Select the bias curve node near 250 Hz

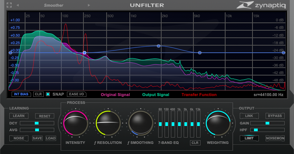[x=85, y=53]
